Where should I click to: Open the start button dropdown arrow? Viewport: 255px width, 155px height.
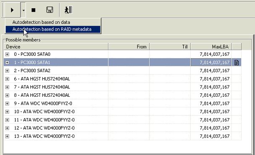point(24,10)
